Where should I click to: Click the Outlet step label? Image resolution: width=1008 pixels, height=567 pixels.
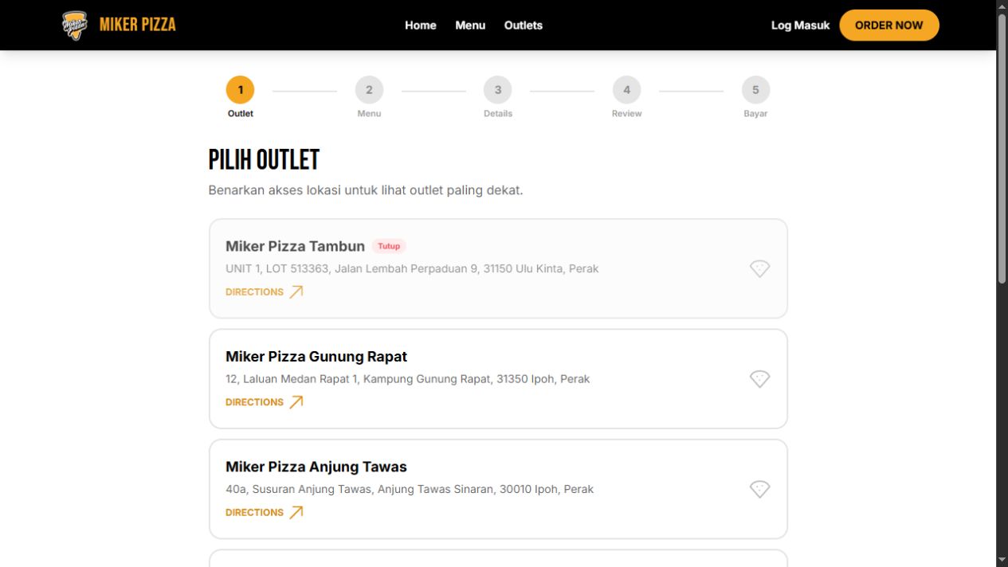click(x=241, y=114)
